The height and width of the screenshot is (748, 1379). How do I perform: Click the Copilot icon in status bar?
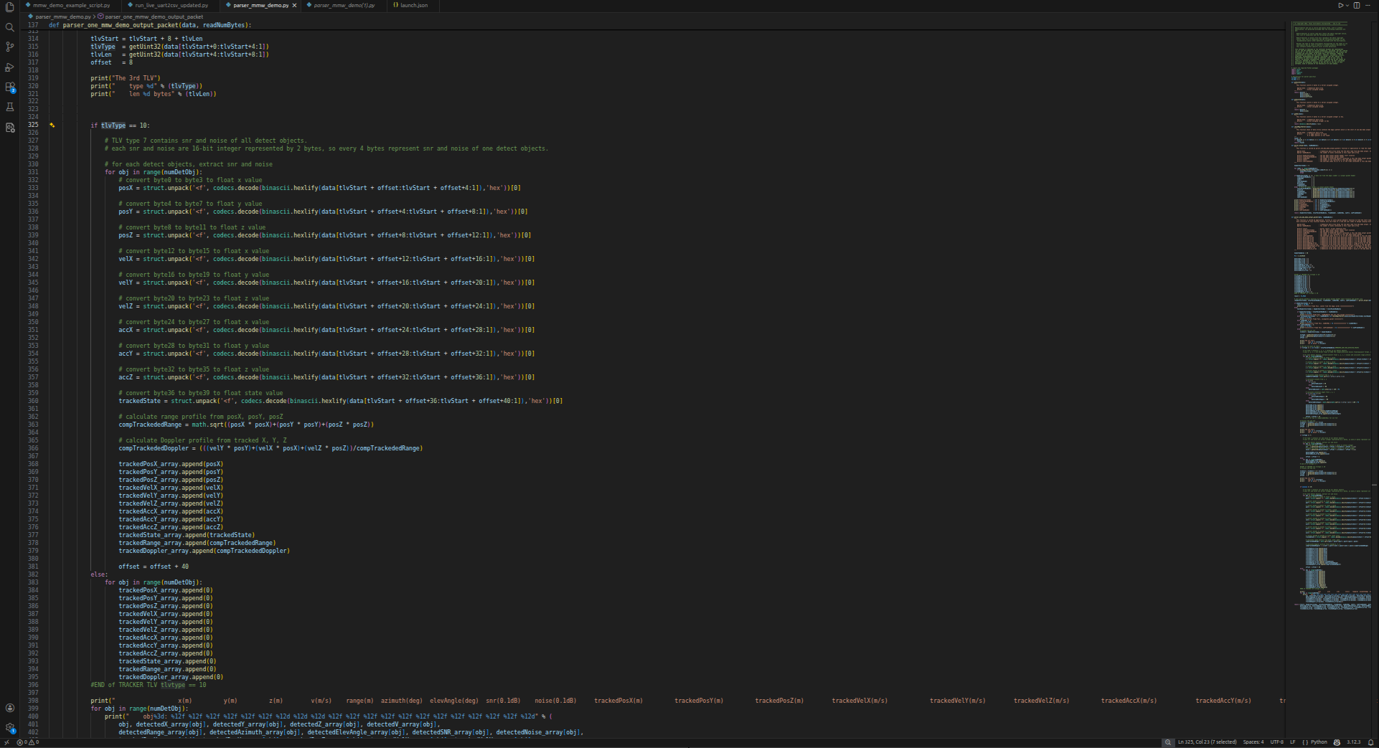[1337, 742]
